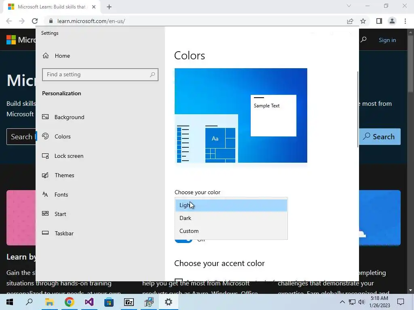Open Start personalization settings
Screen dimensions: 414x310
click(54, 214)
